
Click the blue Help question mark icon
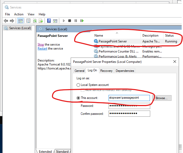pyautogui.click(x=49, y=21)
